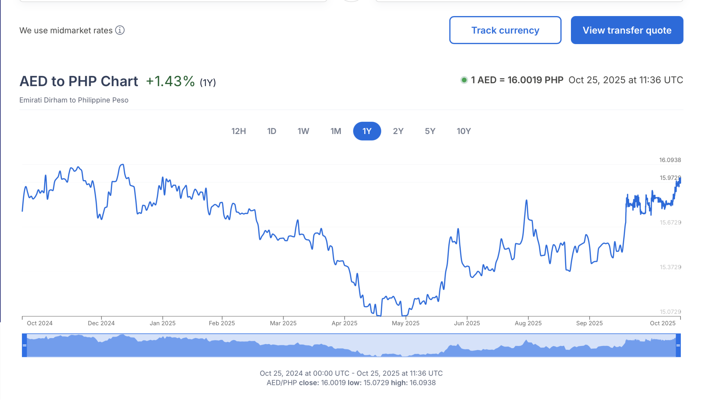Screen dimensions: 701x400
Task: Select the active 1Y range tab
Action: coord(367,131)
